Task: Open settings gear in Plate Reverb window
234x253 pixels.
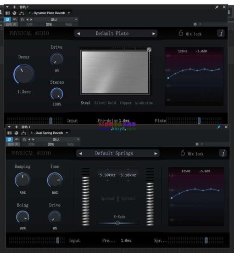Action: click(x=195, y=24)
